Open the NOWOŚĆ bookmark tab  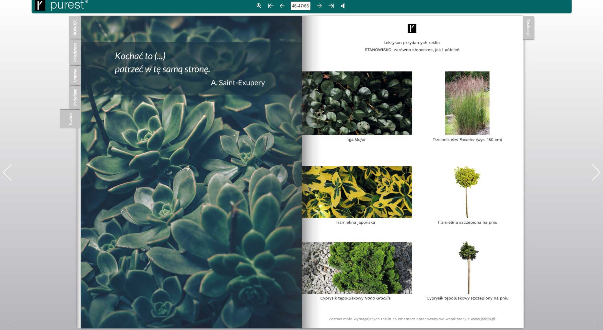75,27
